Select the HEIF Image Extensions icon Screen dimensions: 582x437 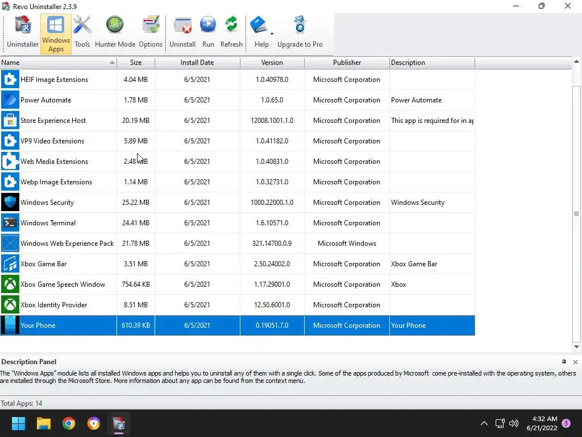pyautogui.click(x=10, y=80)
